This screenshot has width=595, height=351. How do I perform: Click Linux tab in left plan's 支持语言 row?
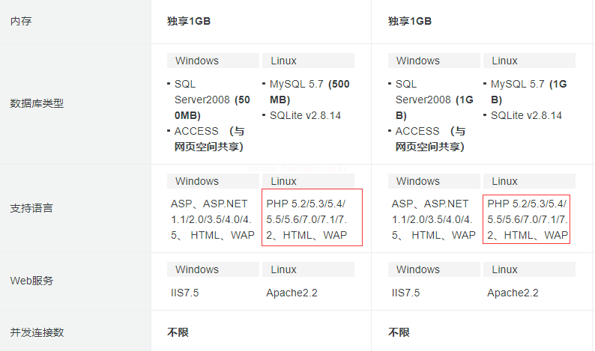tap(307, 181)
